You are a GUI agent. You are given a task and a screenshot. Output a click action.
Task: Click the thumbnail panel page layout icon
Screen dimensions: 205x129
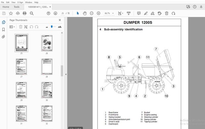coord(26,27)
